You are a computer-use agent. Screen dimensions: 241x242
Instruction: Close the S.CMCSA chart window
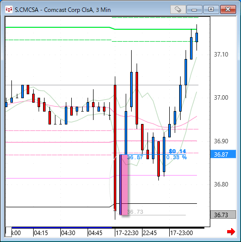tap(228, 9)
